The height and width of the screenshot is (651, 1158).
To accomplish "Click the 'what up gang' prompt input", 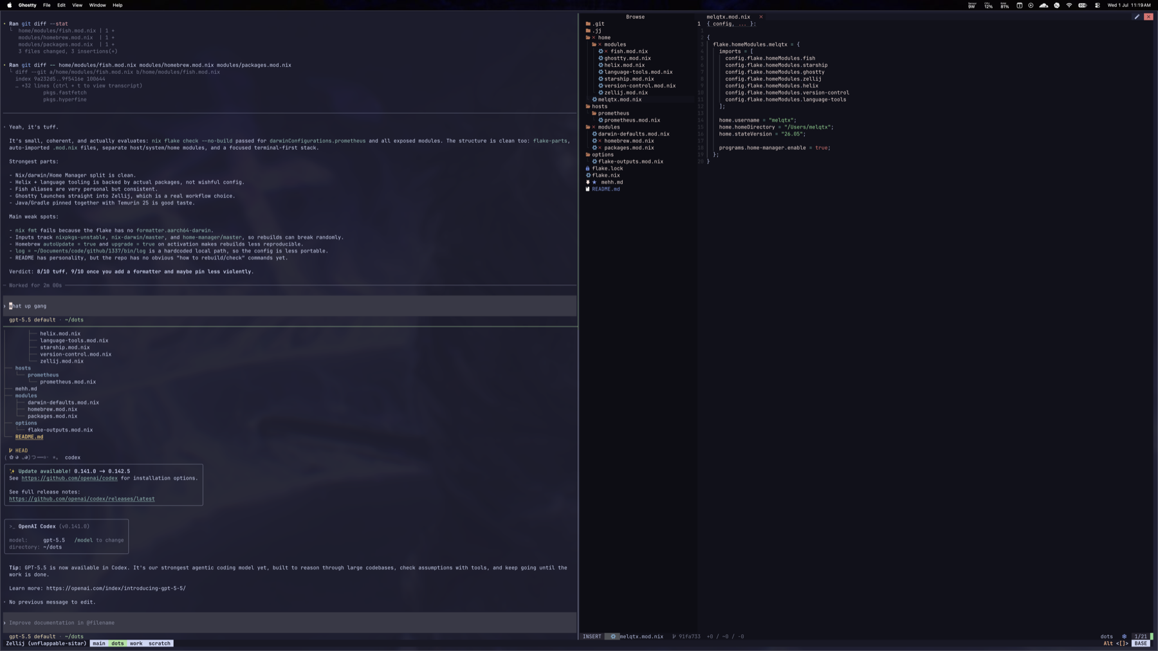I will tap(289, 306).
